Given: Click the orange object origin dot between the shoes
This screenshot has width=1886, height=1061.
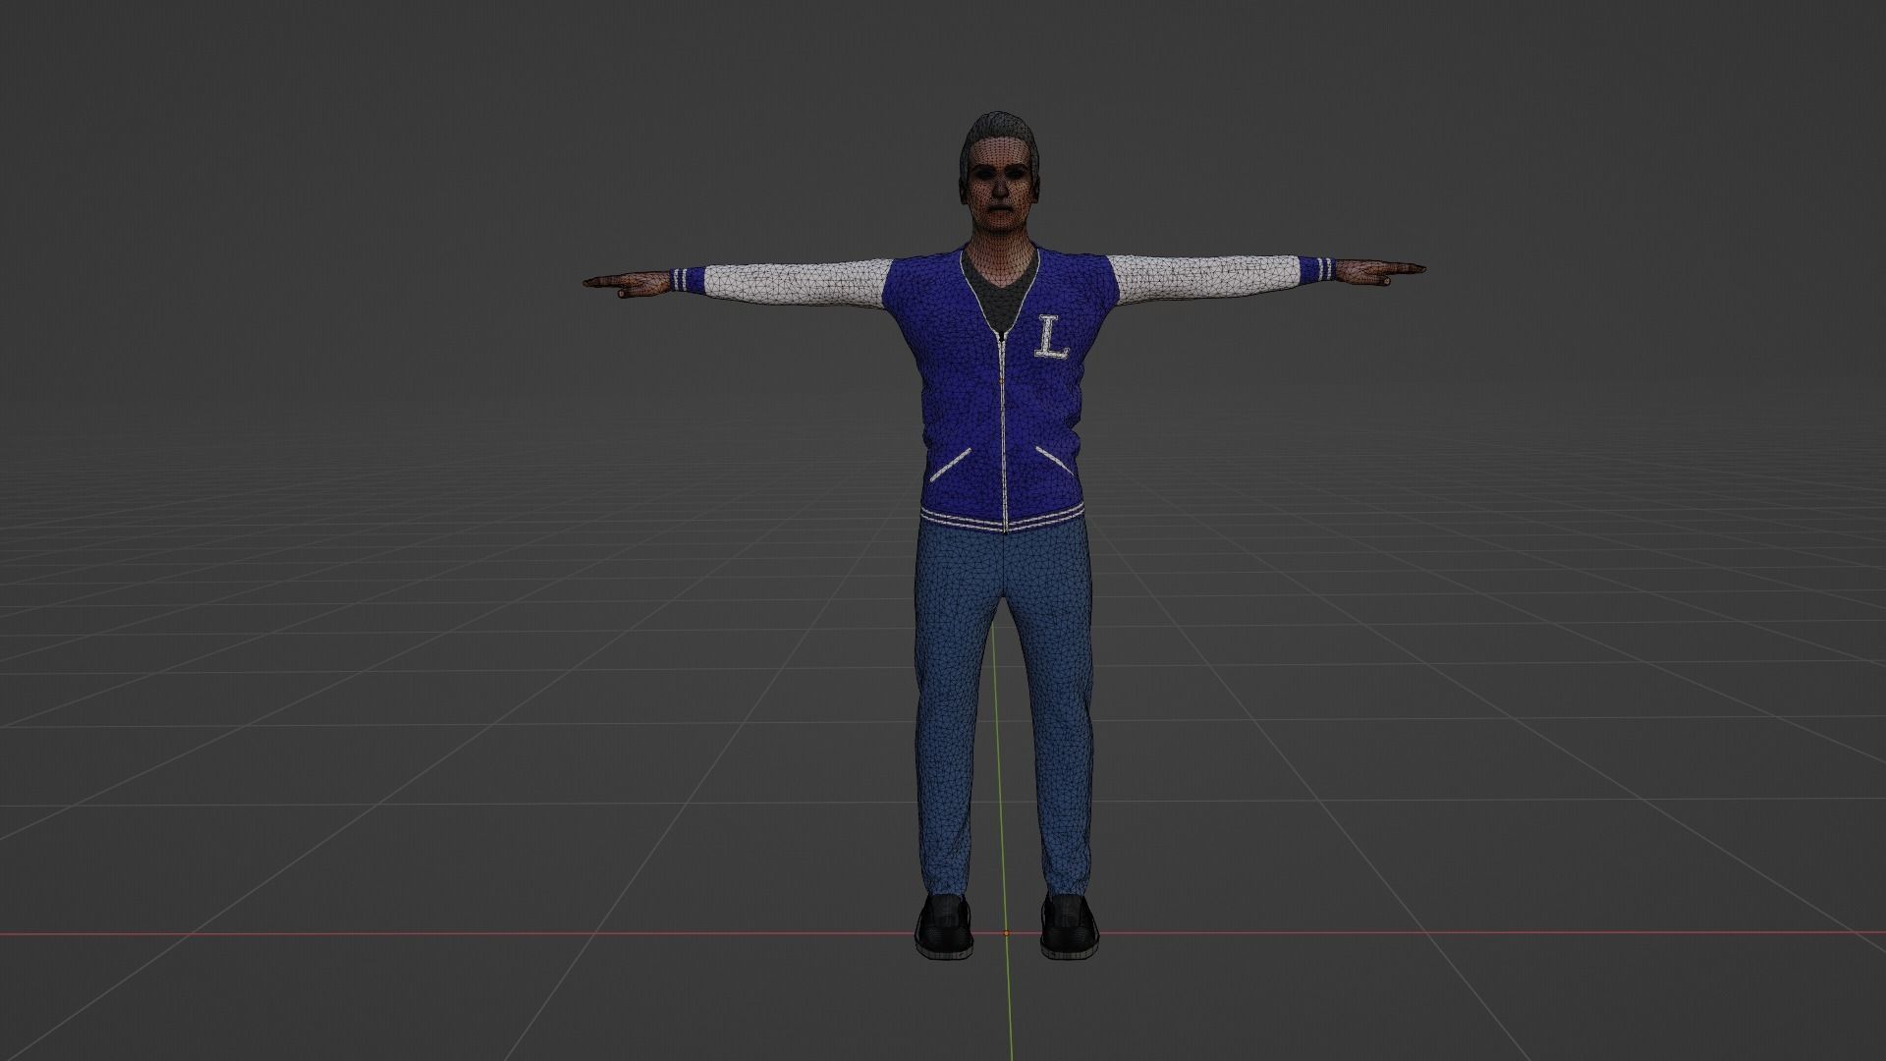Looking at the screenshot, I should (x=1005, y=933).
